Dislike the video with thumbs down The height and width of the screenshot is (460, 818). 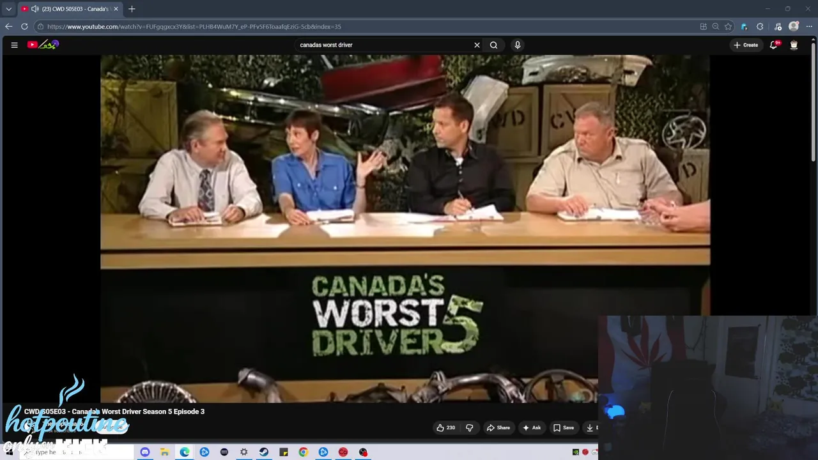click(x=470, y=427)
